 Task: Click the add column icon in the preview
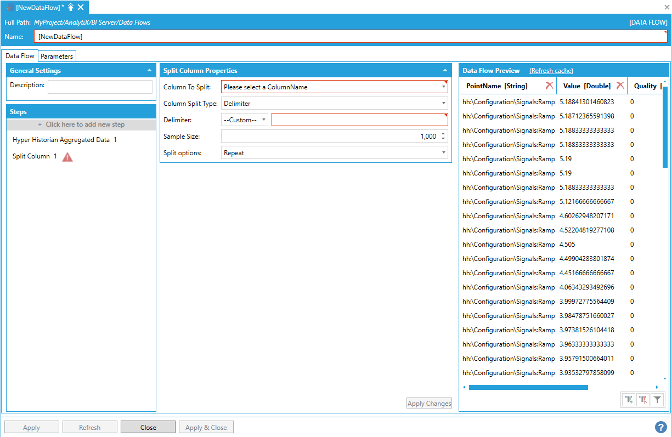tap(629, 400)
